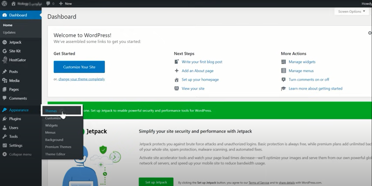Click the Comments icon in the sidebar
The image size is (372, 186).
(4, 98)
